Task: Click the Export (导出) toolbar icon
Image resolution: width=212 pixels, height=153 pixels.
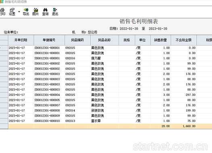Action: pyautogui.click(x=26, y=12)
